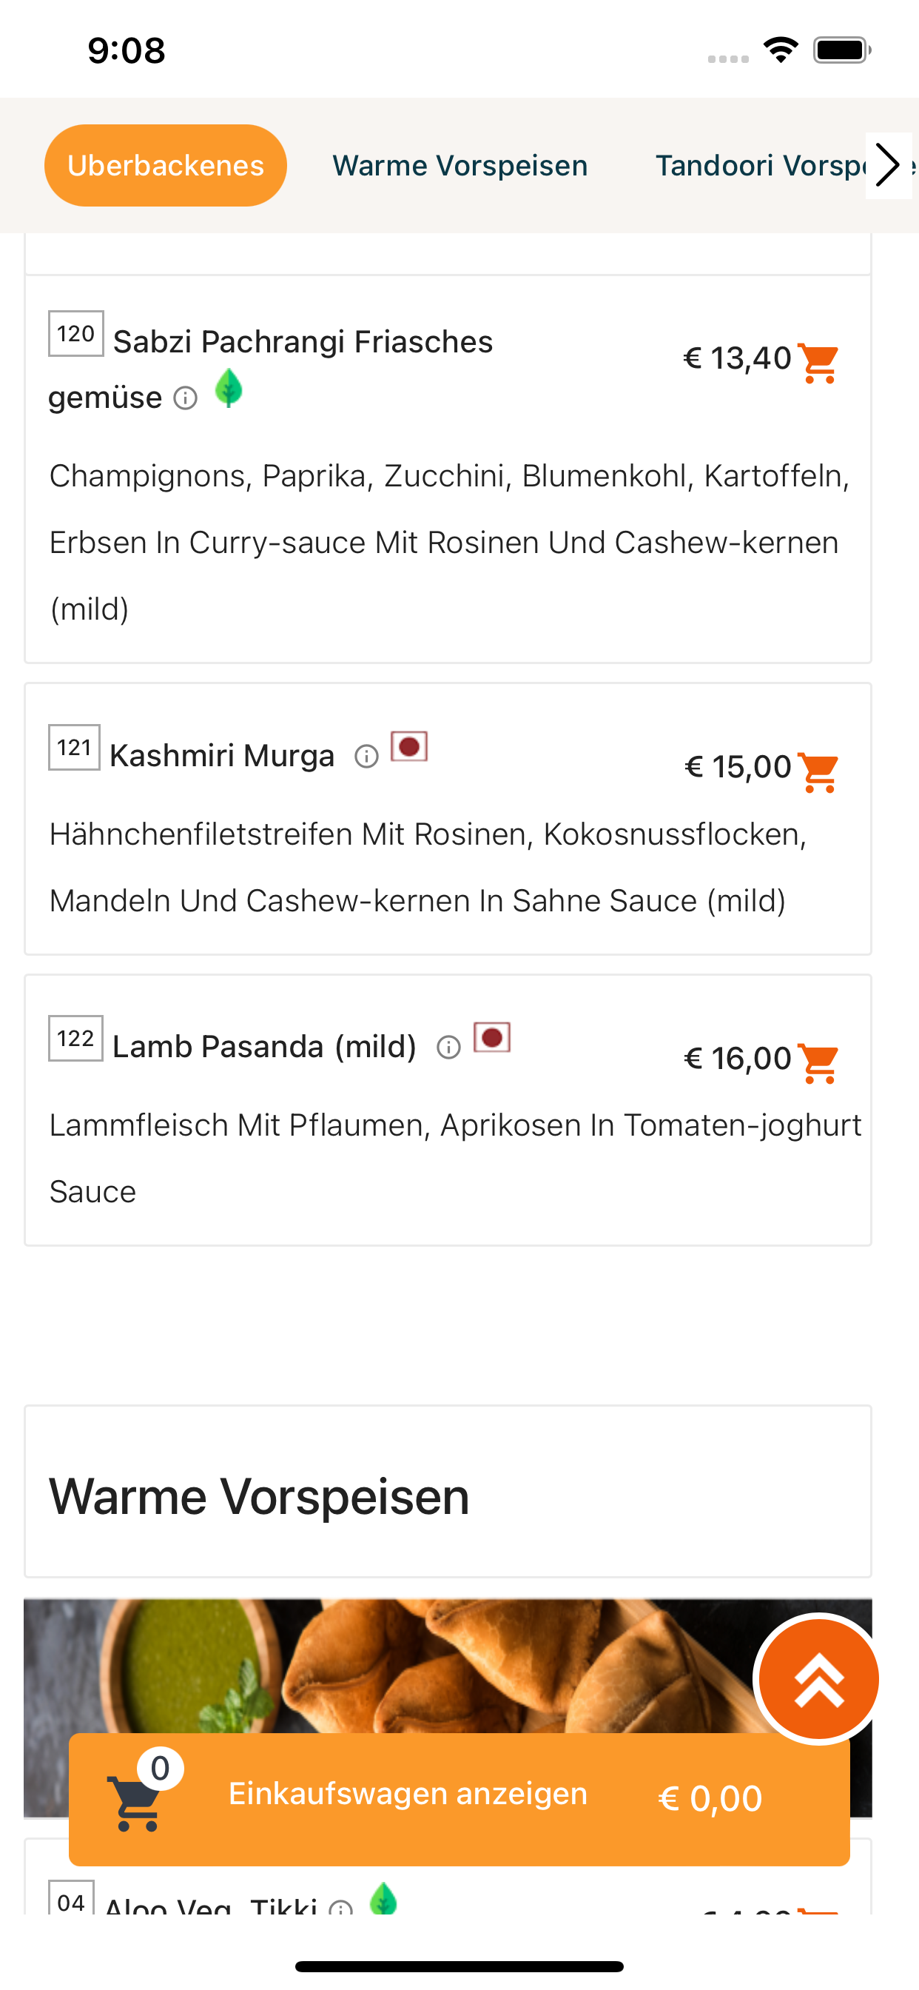Viewport: 919px width, 1990px height.
Task: Tap the non-veg red dot icon on Kashmiri Murga
Action: 409,746
